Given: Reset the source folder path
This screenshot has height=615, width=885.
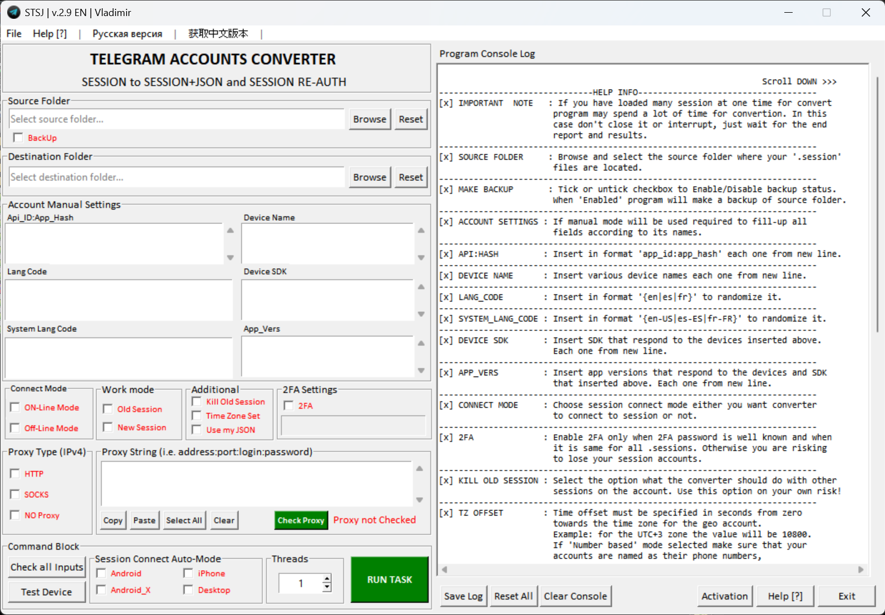Looking at the screenshot, I should [410, 119].
